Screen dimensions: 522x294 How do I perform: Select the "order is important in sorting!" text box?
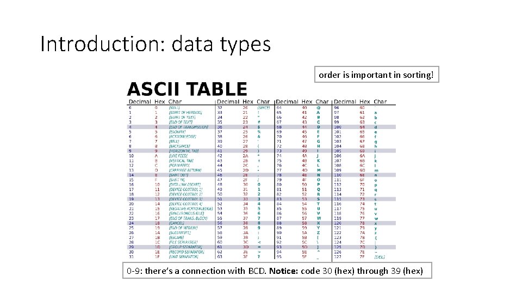tap(376, 75)
